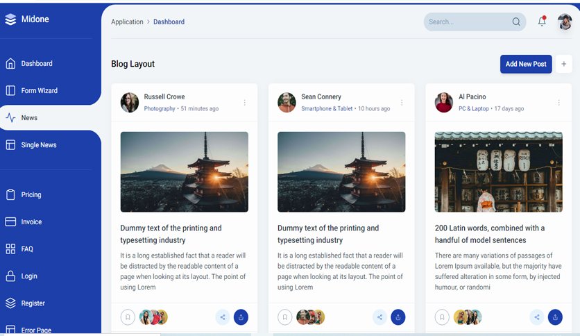Open Al Pacino post options menu
This screenshot has height=336, width=580.
click(559, 103)
